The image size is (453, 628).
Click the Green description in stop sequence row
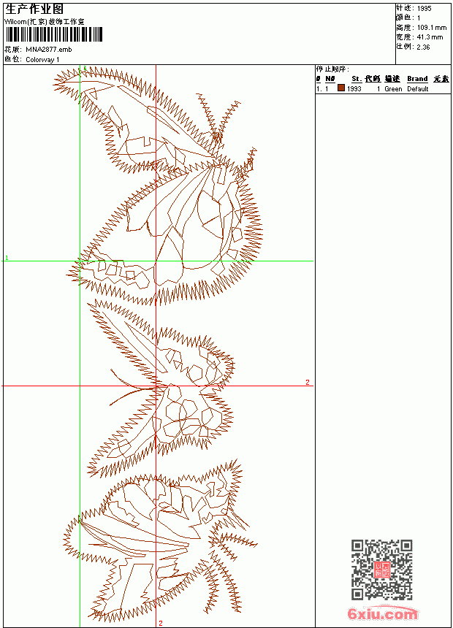point(393,89)
